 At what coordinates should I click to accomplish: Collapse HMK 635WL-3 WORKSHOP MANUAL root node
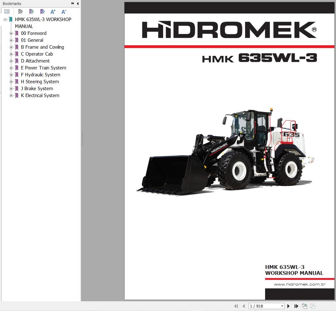point(5,19)
